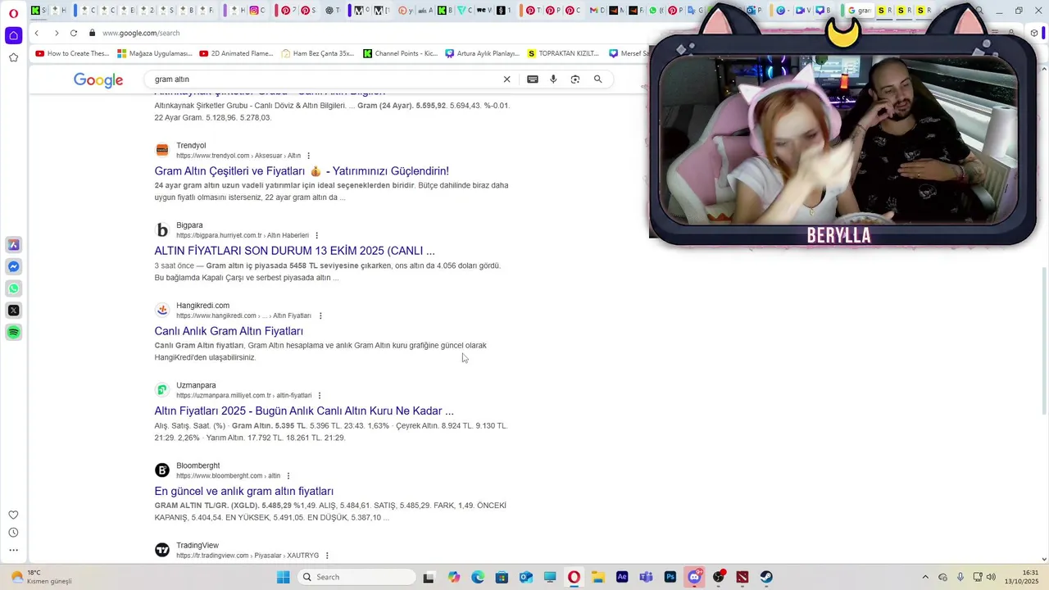1049x590 pixels.
Task: Open File Explorer from the taskbar
Action: [x=597, y=577]
